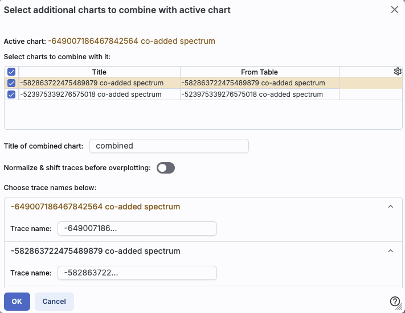405x313 pixels.
Task: Edit the title of combined chart field
Action: (x=169, y=146)
